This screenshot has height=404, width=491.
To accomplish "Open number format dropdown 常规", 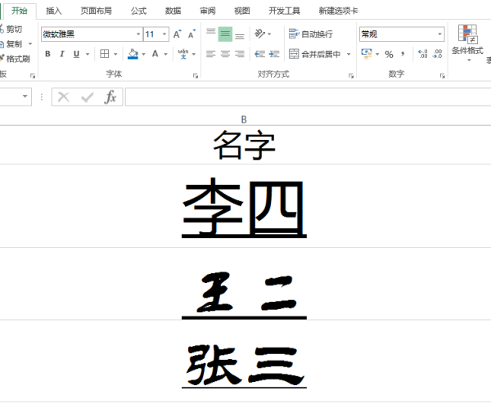I will click(439, 34).
